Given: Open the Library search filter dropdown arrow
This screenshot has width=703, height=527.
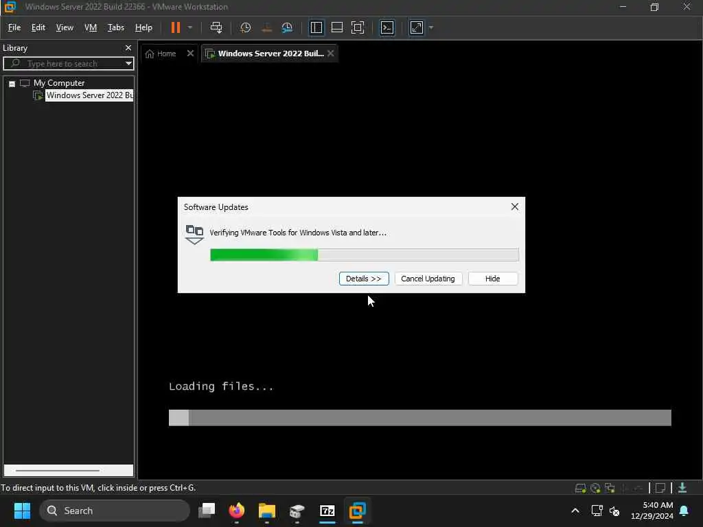Looking at the screenshot, I should [128, 64].
